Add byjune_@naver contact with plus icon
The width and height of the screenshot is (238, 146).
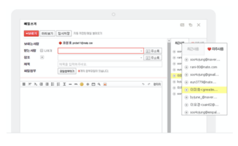click(x=186, y=97)
